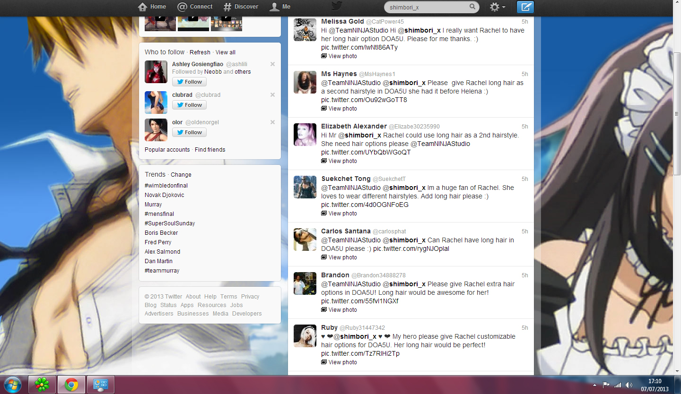Expand View photo on Ruby's tweet
Image resolution: width=681 pixels, height=394 pixels.
[339, 362]
